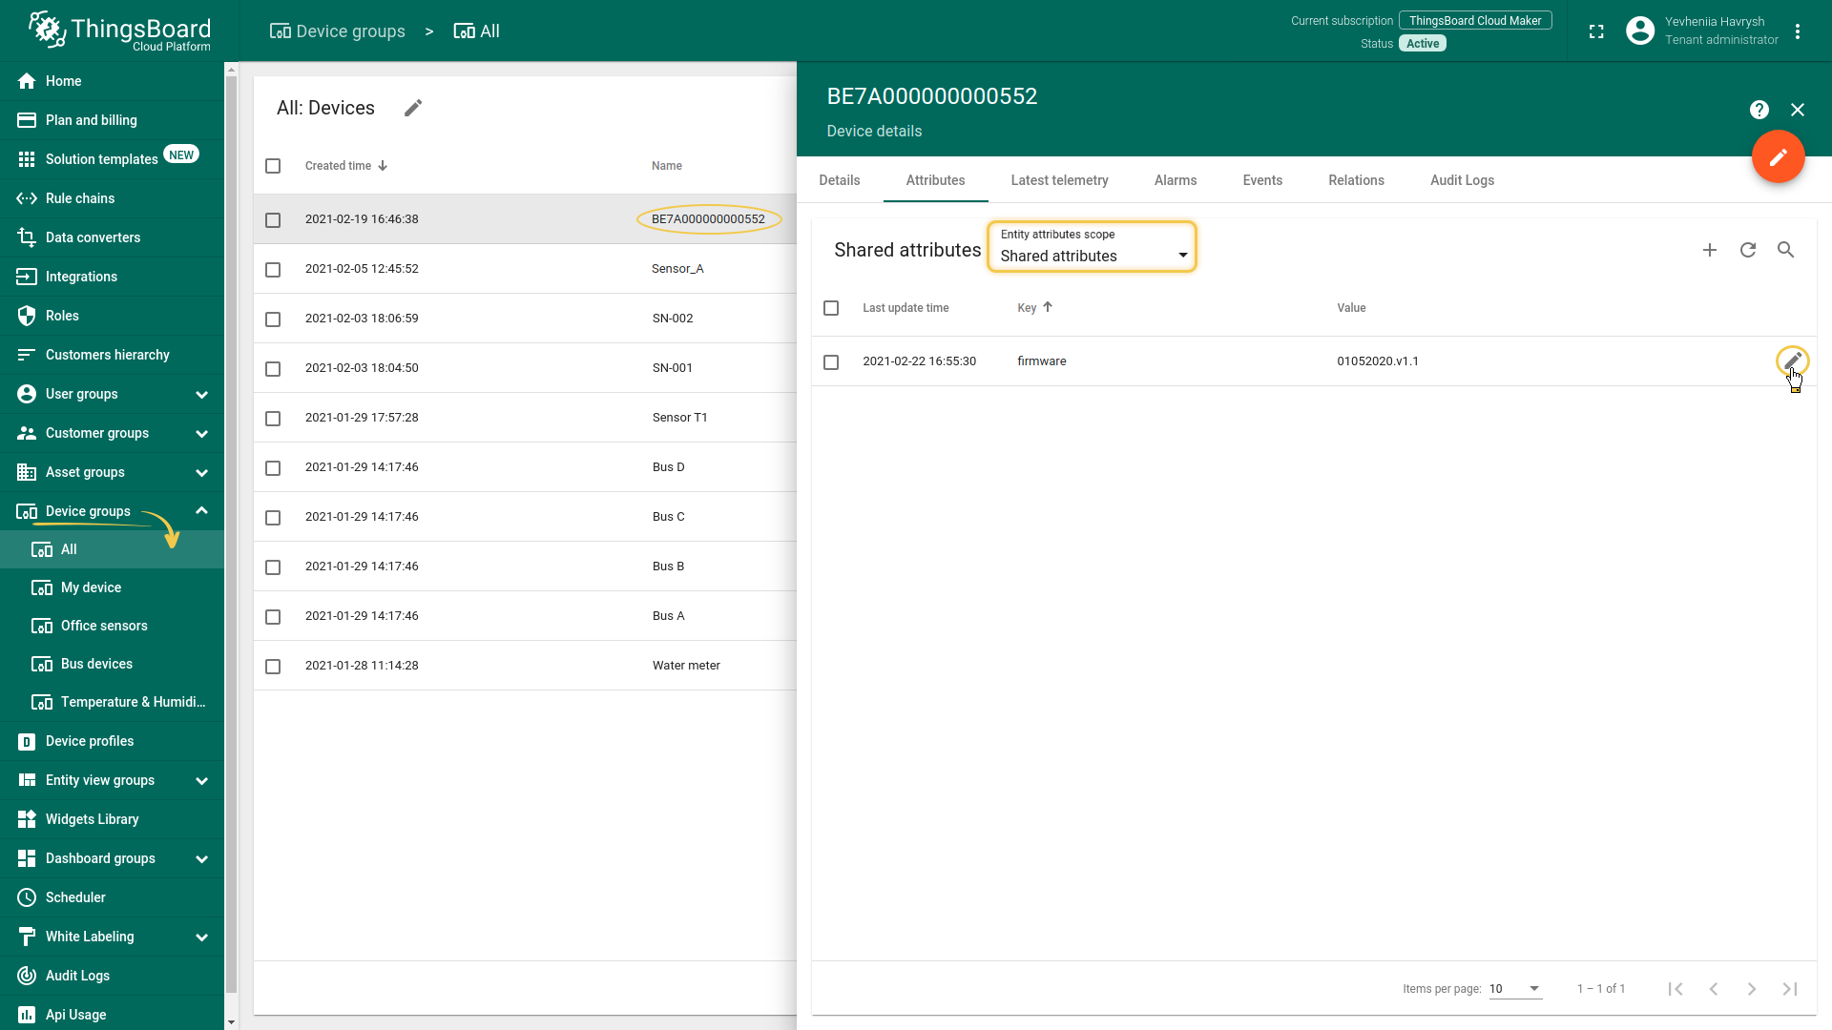The image size is (1832, 1030).
Task: Click the ThingsBoard Cloud Maker subscription badge
Action: [1474, 21]
